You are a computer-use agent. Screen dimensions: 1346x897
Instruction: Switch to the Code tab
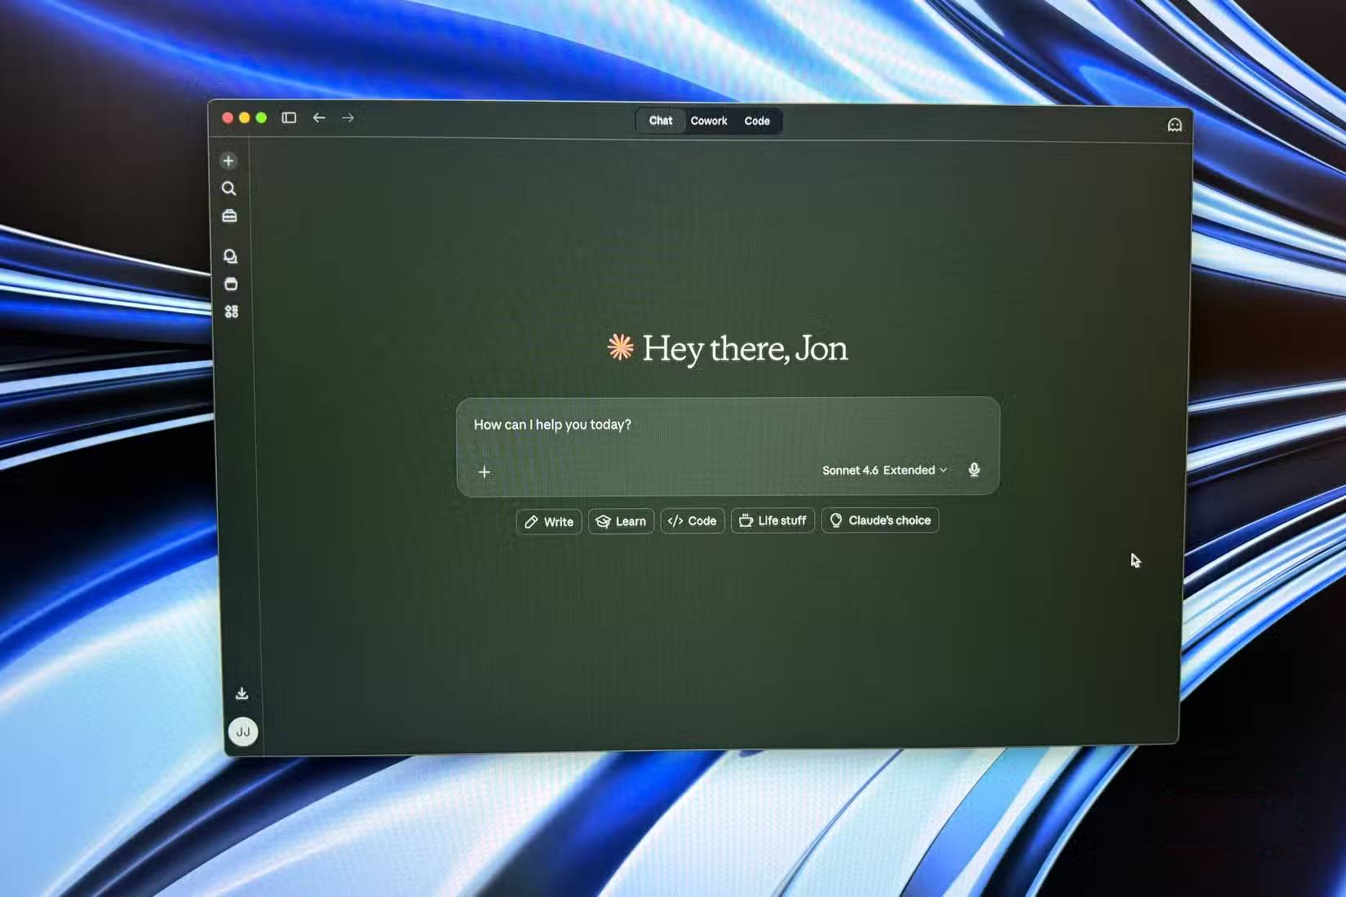click(x=757, y=121)
